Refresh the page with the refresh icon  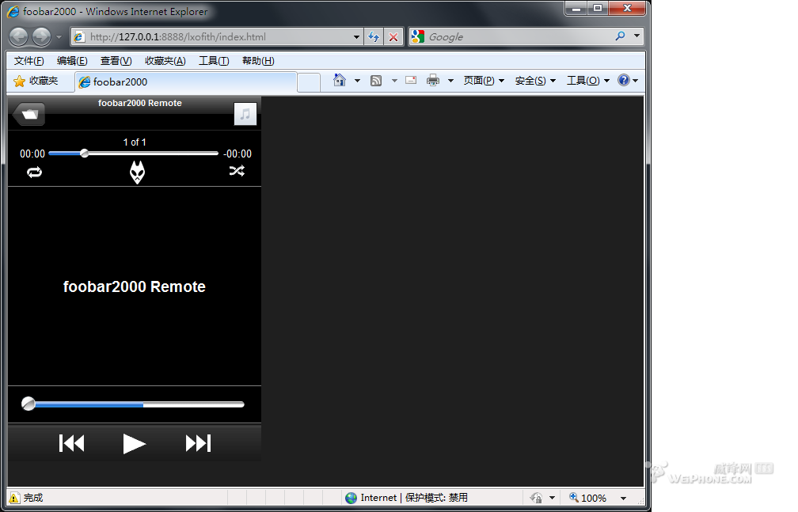coord(374,36)
